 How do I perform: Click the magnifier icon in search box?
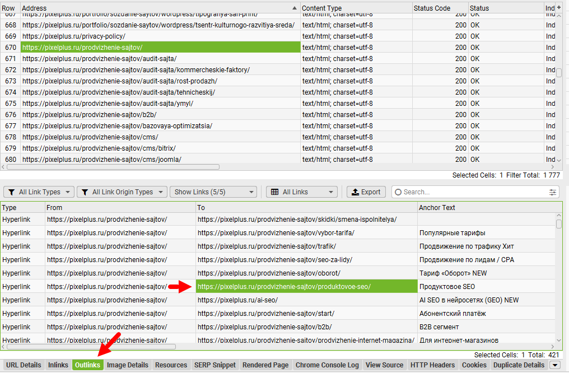[x=398, y=192]
